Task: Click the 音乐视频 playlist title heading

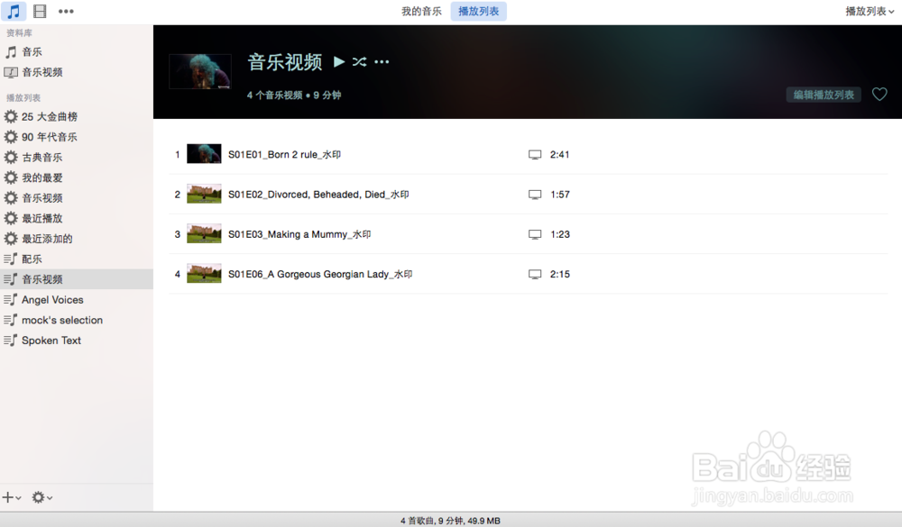Action: [285, 62]
